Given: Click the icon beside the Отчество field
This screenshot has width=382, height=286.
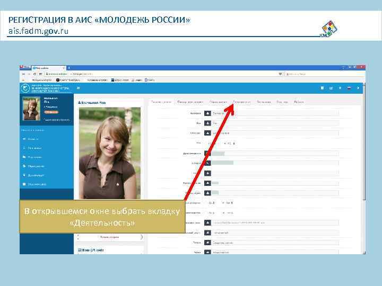Looking at the screenshot, I should [x=207, y=133].
